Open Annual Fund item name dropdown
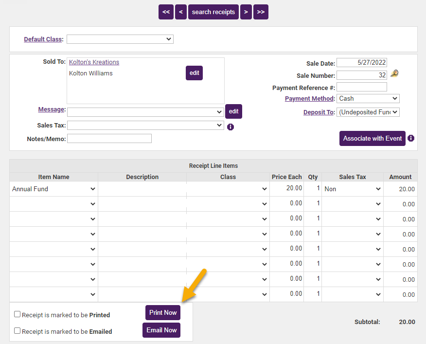The image size is (426, 344). (x=53, y=189)
